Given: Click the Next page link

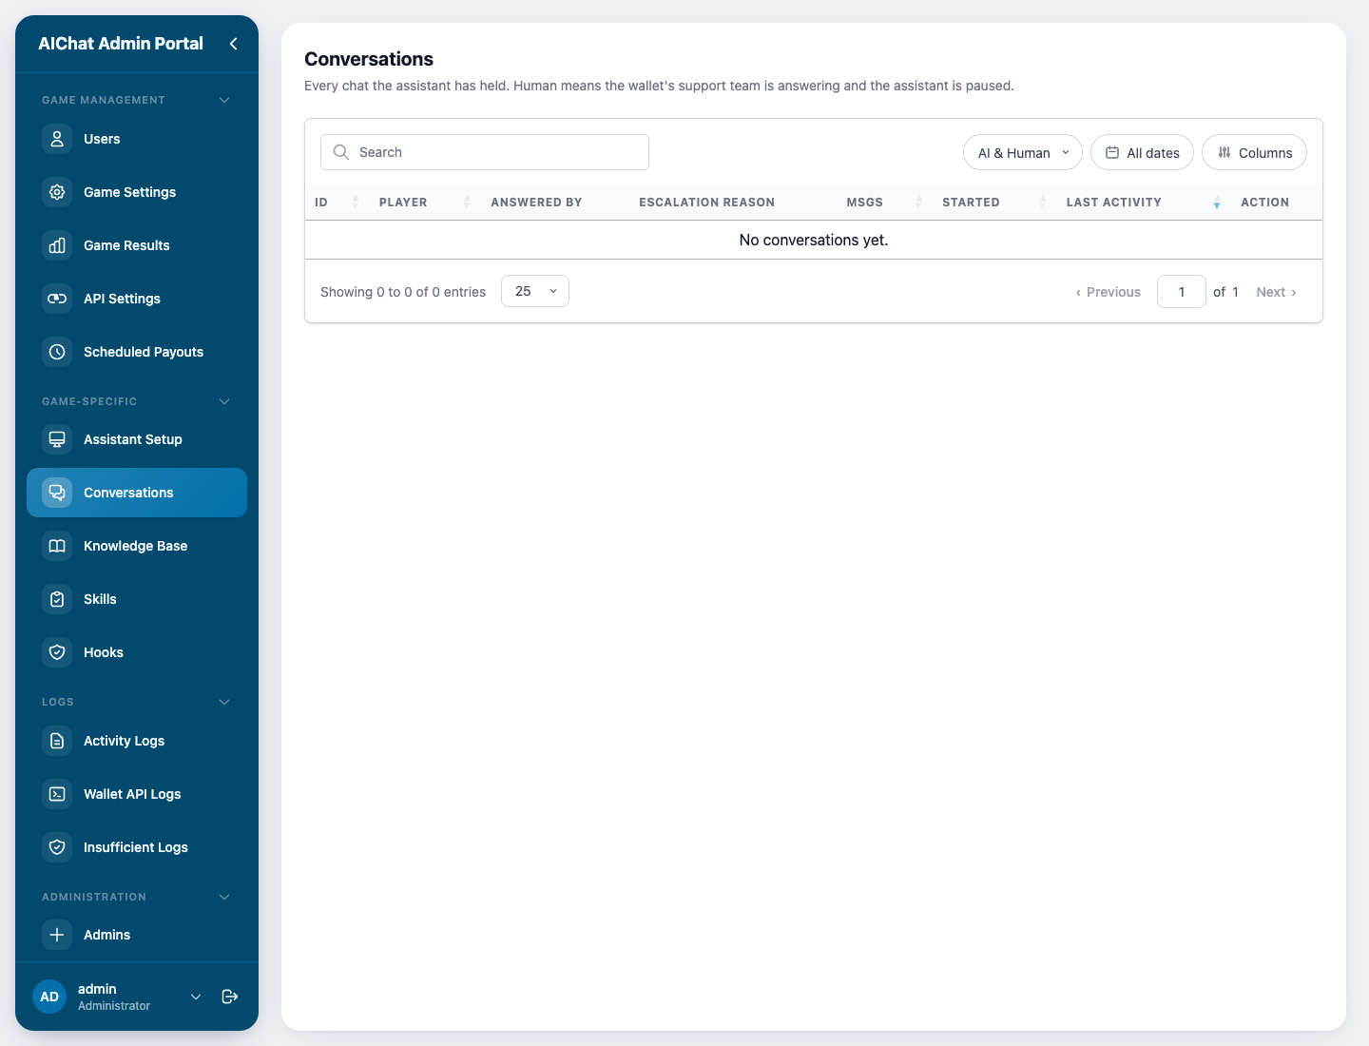Looking at the screenshot, I should click(1276, 292).
